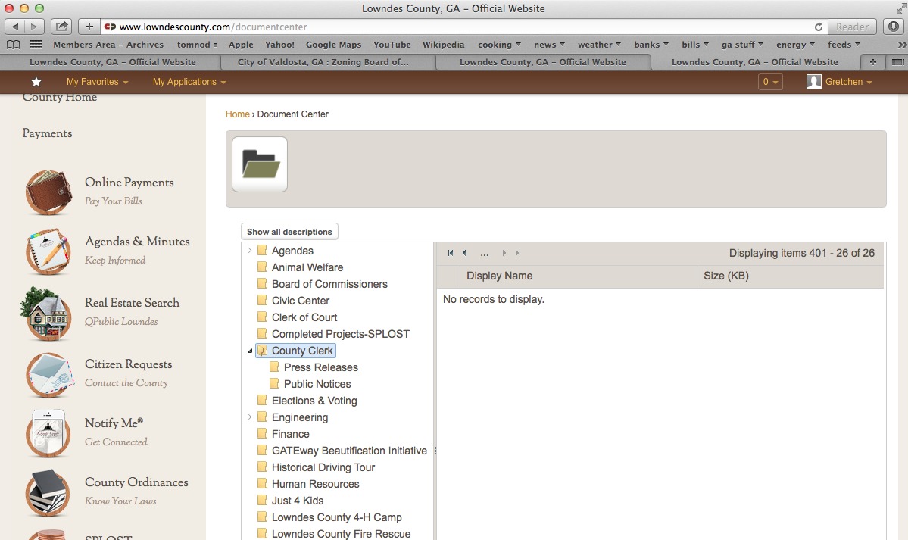The image size is (908, 540).
Task: Select the Elections & Voting folder
Action: 314,401
